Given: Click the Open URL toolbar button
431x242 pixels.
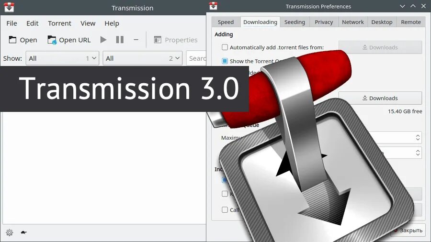Looking at the screenshot, I should point(69,40).
